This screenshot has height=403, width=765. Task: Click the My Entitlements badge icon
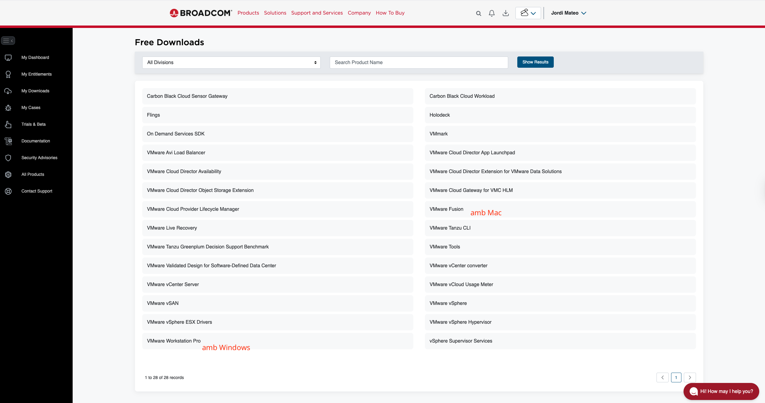point(8,74)
